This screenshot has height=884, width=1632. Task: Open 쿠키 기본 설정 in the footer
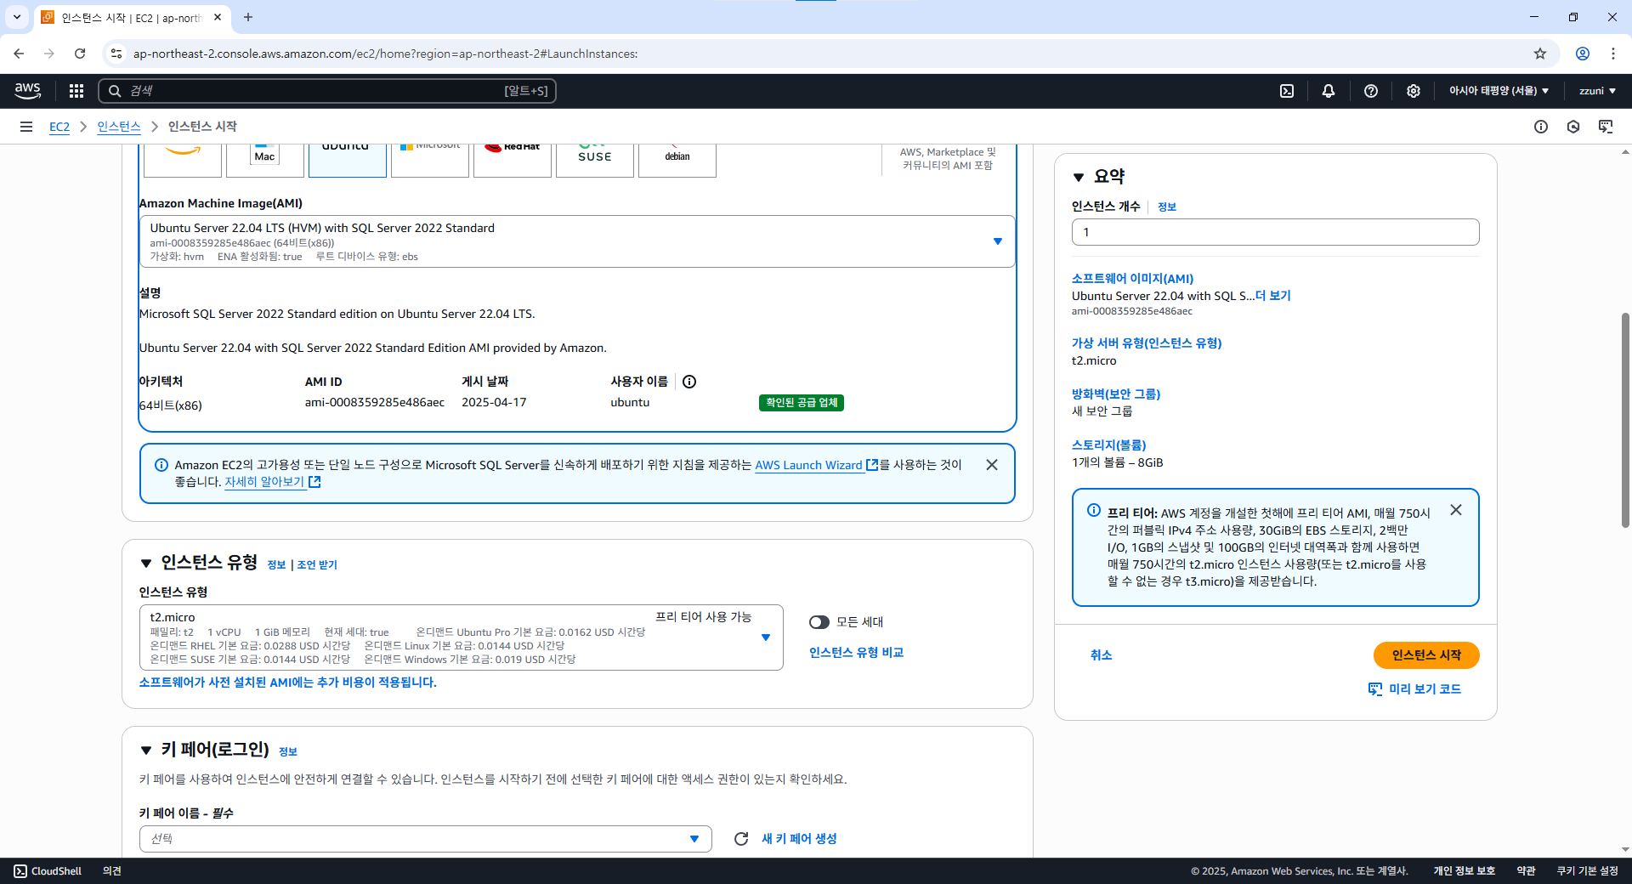click(x=1588, y=871)
